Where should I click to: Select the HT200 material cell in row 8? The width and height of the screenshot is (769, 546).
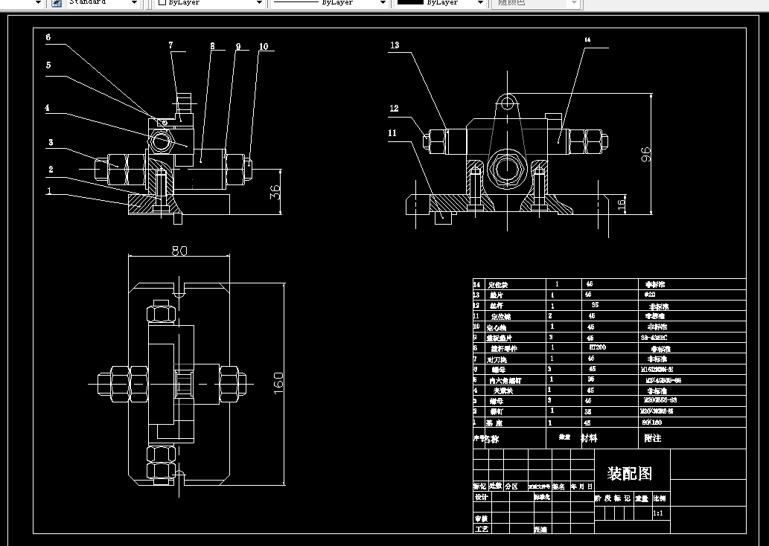[x=597, y=347]
